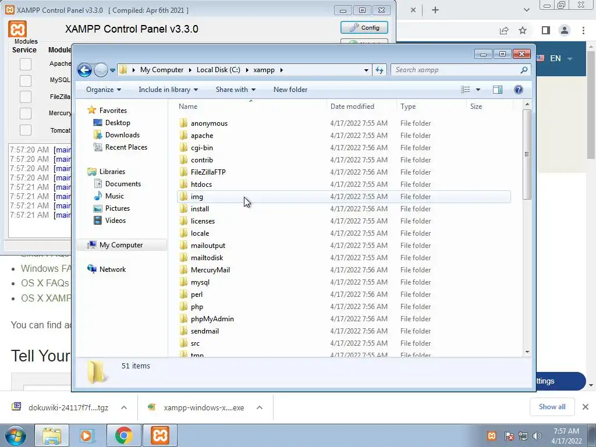This screenshot has width=596, height=447.
Task: Open the Organize menu
Action: coord(104,90)
